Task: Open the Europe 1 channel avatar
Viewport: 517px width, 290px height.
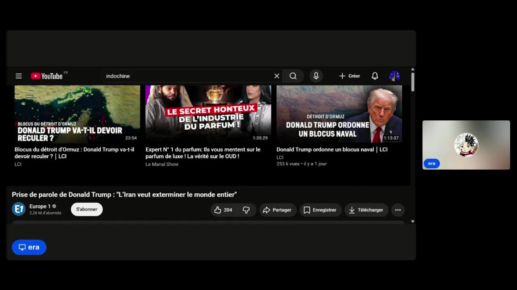Action: pos(19,209)
